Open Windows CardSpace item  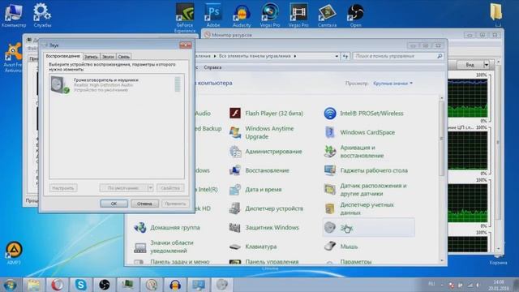click(360, 132)
